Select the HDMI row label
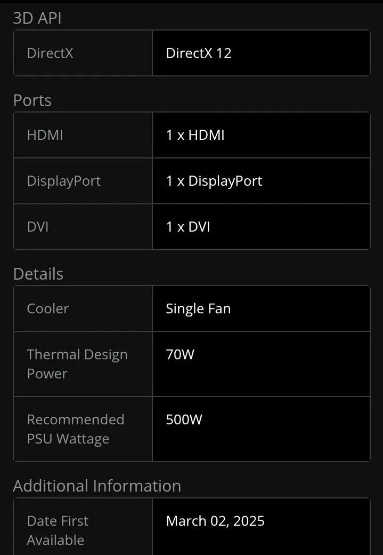 (x=45, y=135)
